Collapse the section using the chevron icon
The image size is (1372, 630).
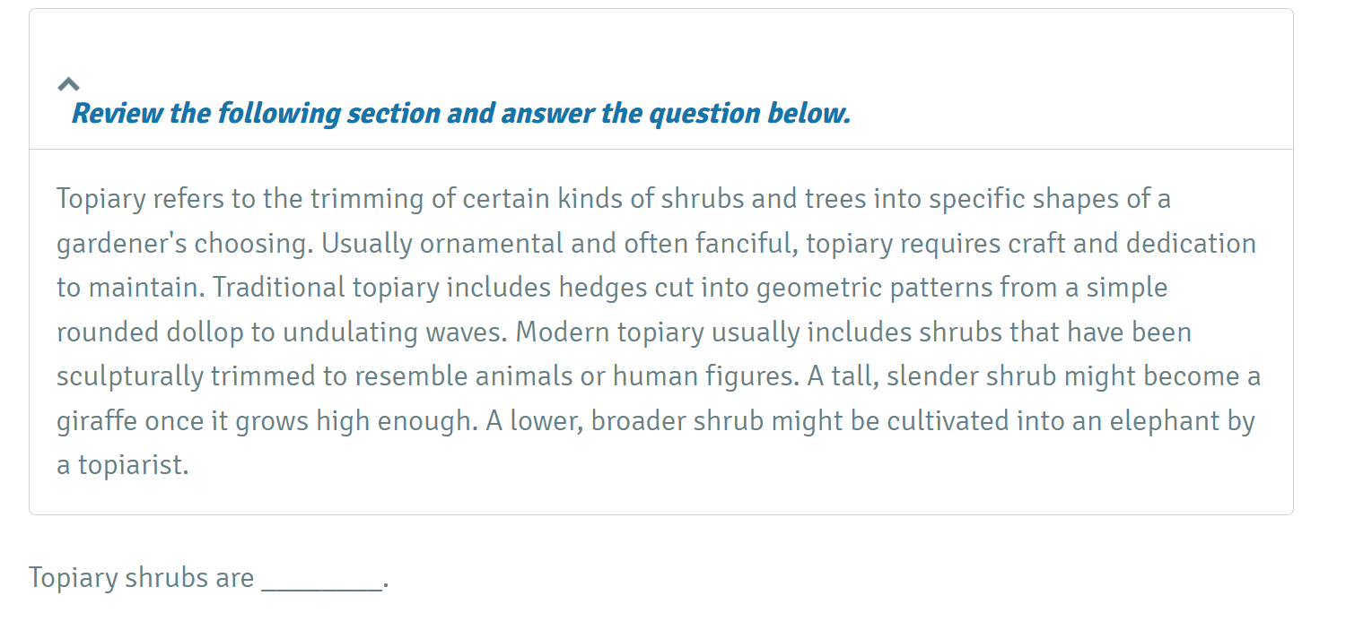68,84
